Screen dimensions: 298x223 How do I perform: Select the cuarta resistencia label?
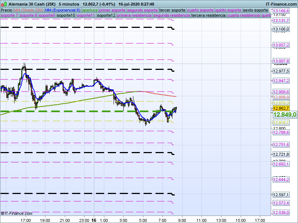tap(243, 16)
